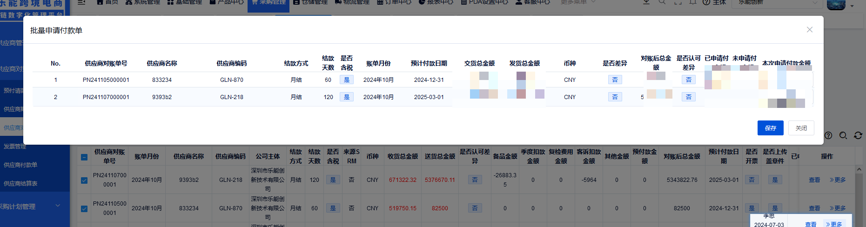
Task: Click the 关闭 button in dialog
Action: tap(801, 128)
